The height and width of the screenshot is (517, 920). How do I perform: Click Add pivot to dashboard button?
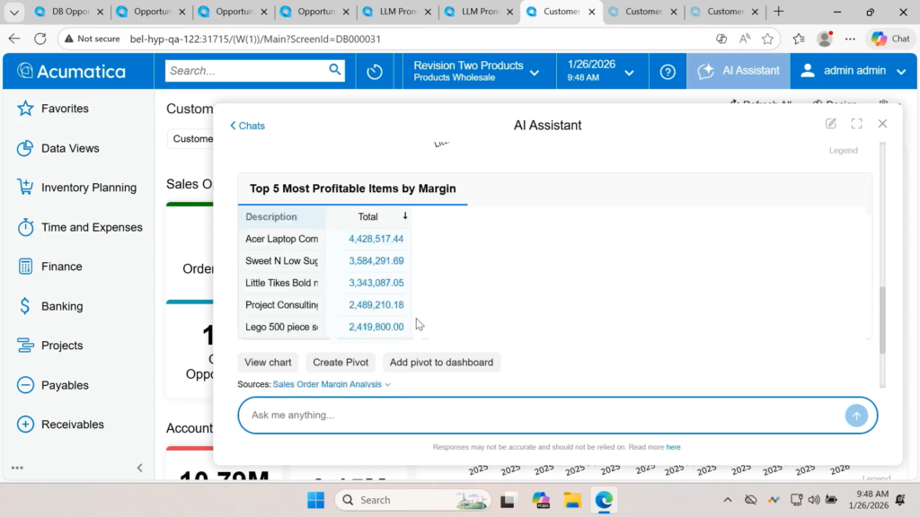(x=440, y=362)
